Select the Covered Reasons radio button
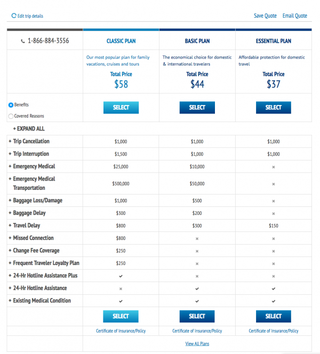Screen dimensions: 320x354 pos(11,116)
